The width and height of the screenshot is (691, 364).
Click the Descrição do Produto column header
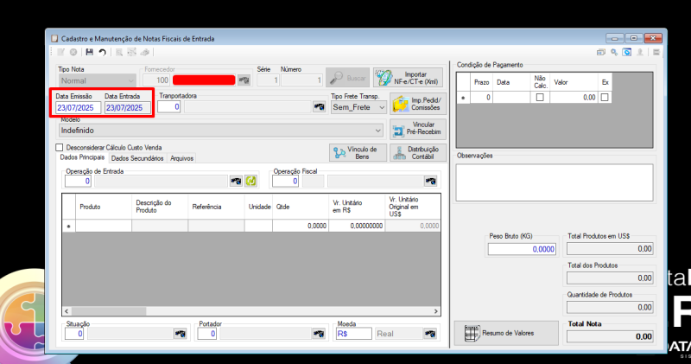click(160, 207)
